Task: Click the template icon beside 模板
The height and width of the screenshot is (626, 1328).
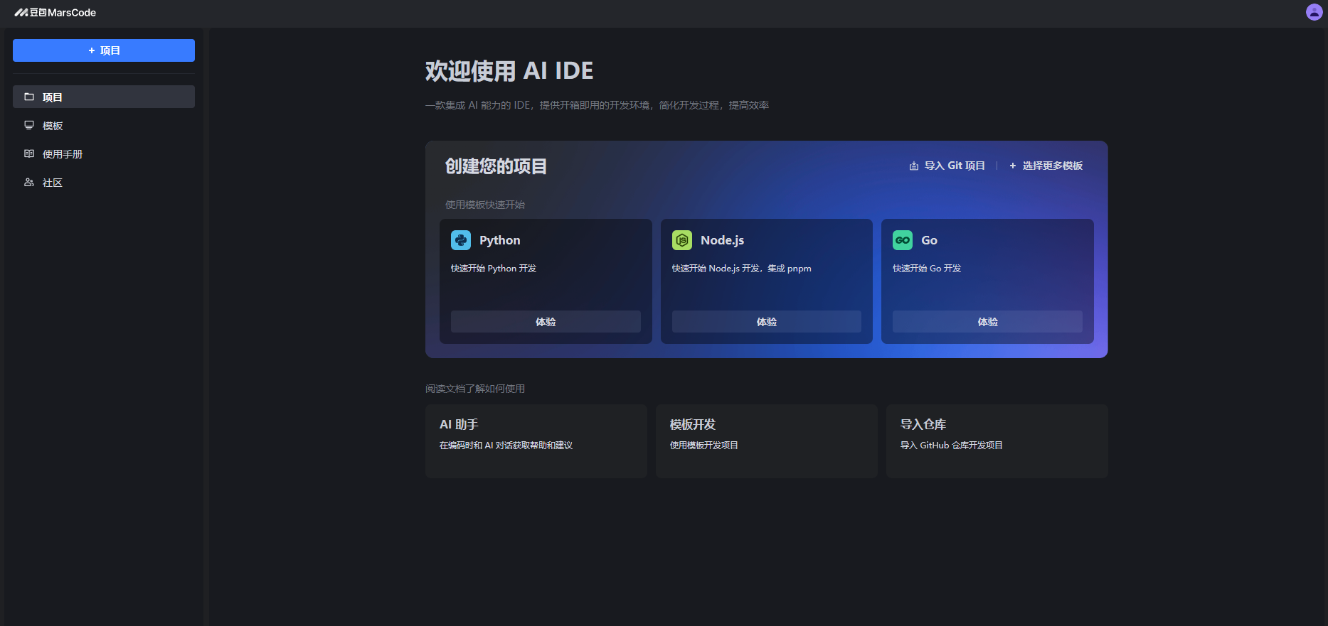Action: (x=29, y=125)
